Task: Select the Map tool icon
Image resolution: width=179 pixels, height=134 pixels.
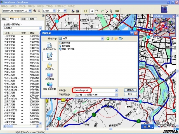Action: 86,11
